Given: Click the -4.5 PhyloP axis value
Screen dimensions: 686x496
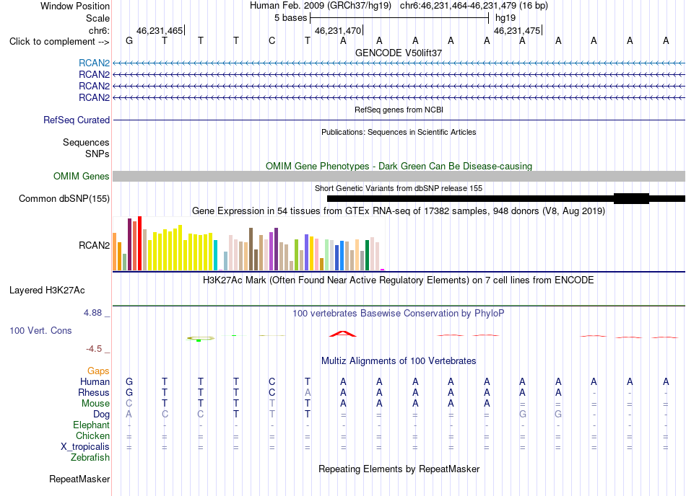Looking at the screenshot, I should tap(94, 349).
